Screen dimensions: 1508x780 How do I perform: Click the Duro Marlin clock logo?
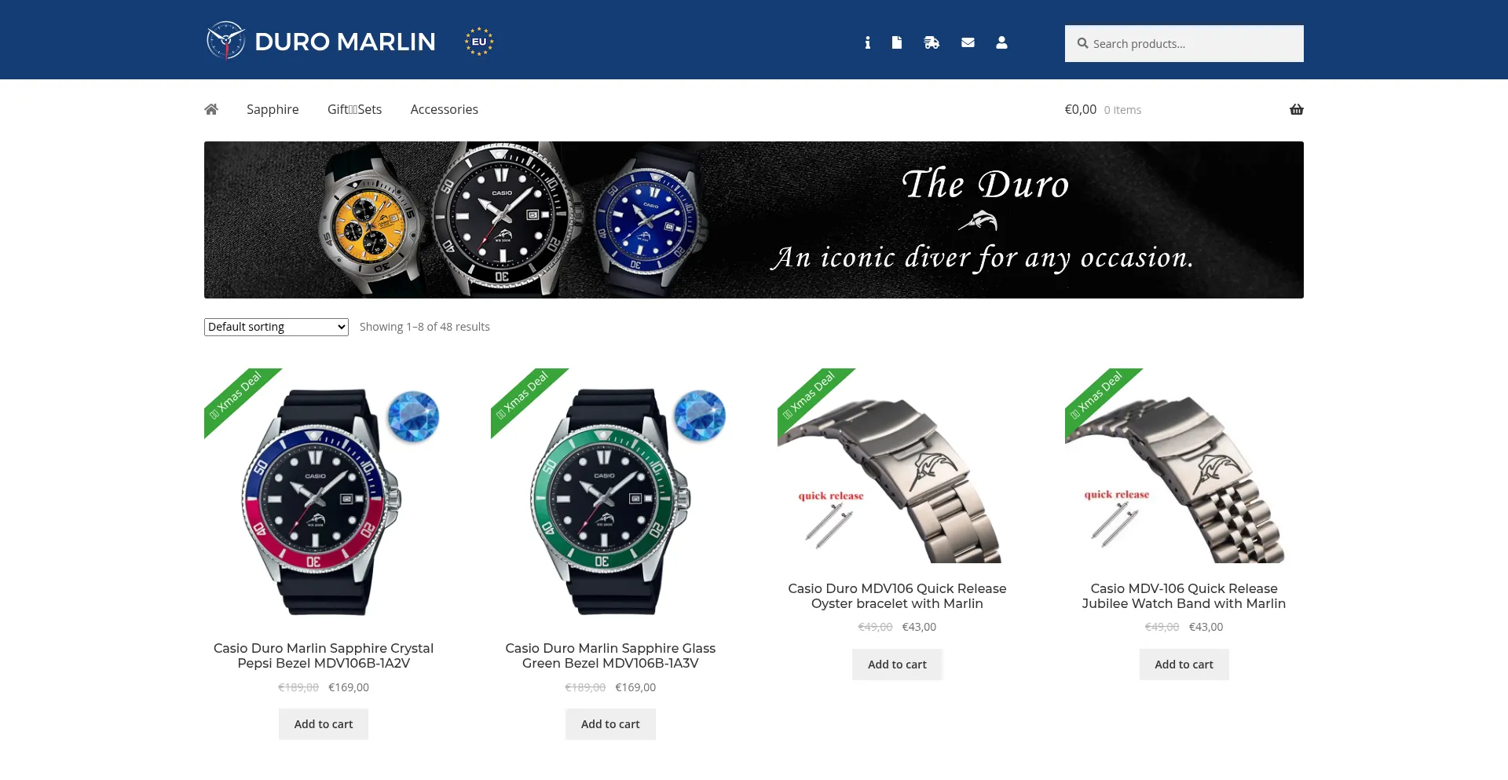(x=226, y=41)
